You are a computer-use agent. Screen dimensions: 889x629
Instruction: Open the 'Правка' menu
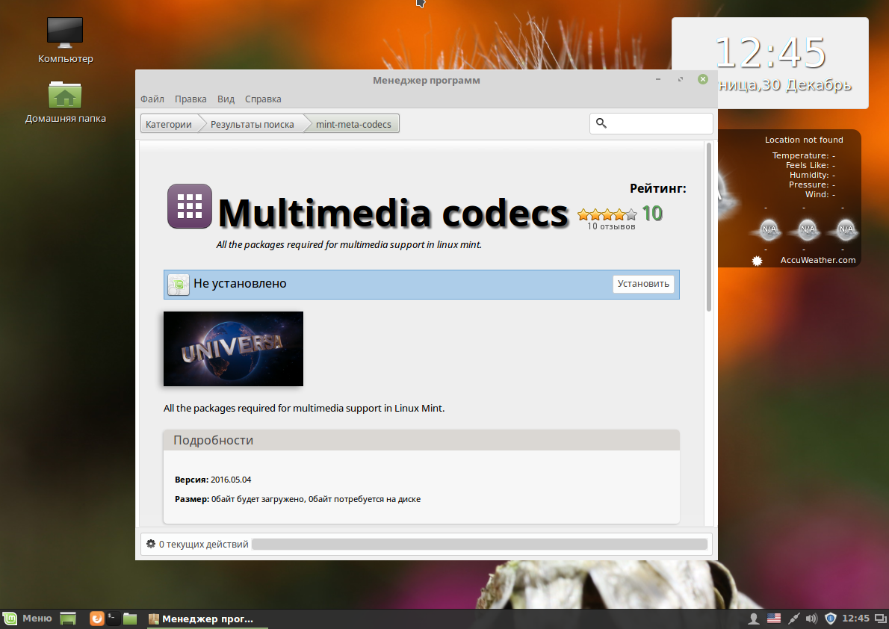[190, 99]
